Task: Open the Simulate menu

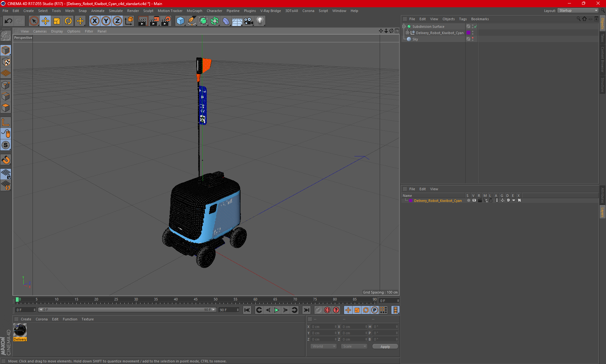Action: 116,11
